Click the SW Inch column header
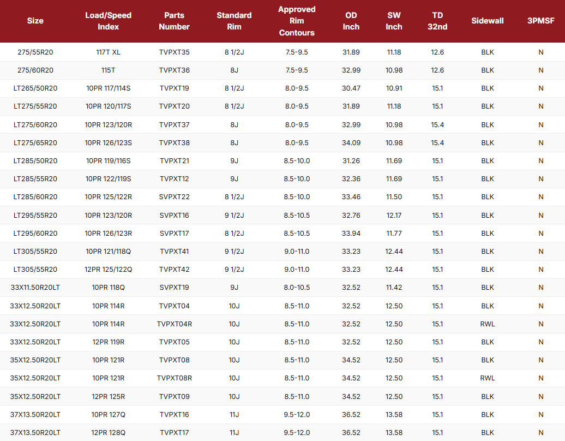565x441 pixels. (394, 21)
